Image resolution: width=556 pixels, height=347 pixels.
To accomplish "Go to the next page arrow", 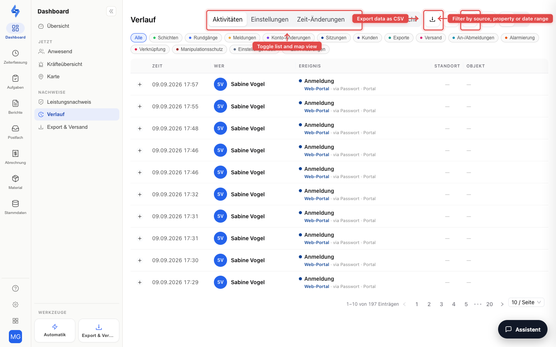I will click(502, 304).
